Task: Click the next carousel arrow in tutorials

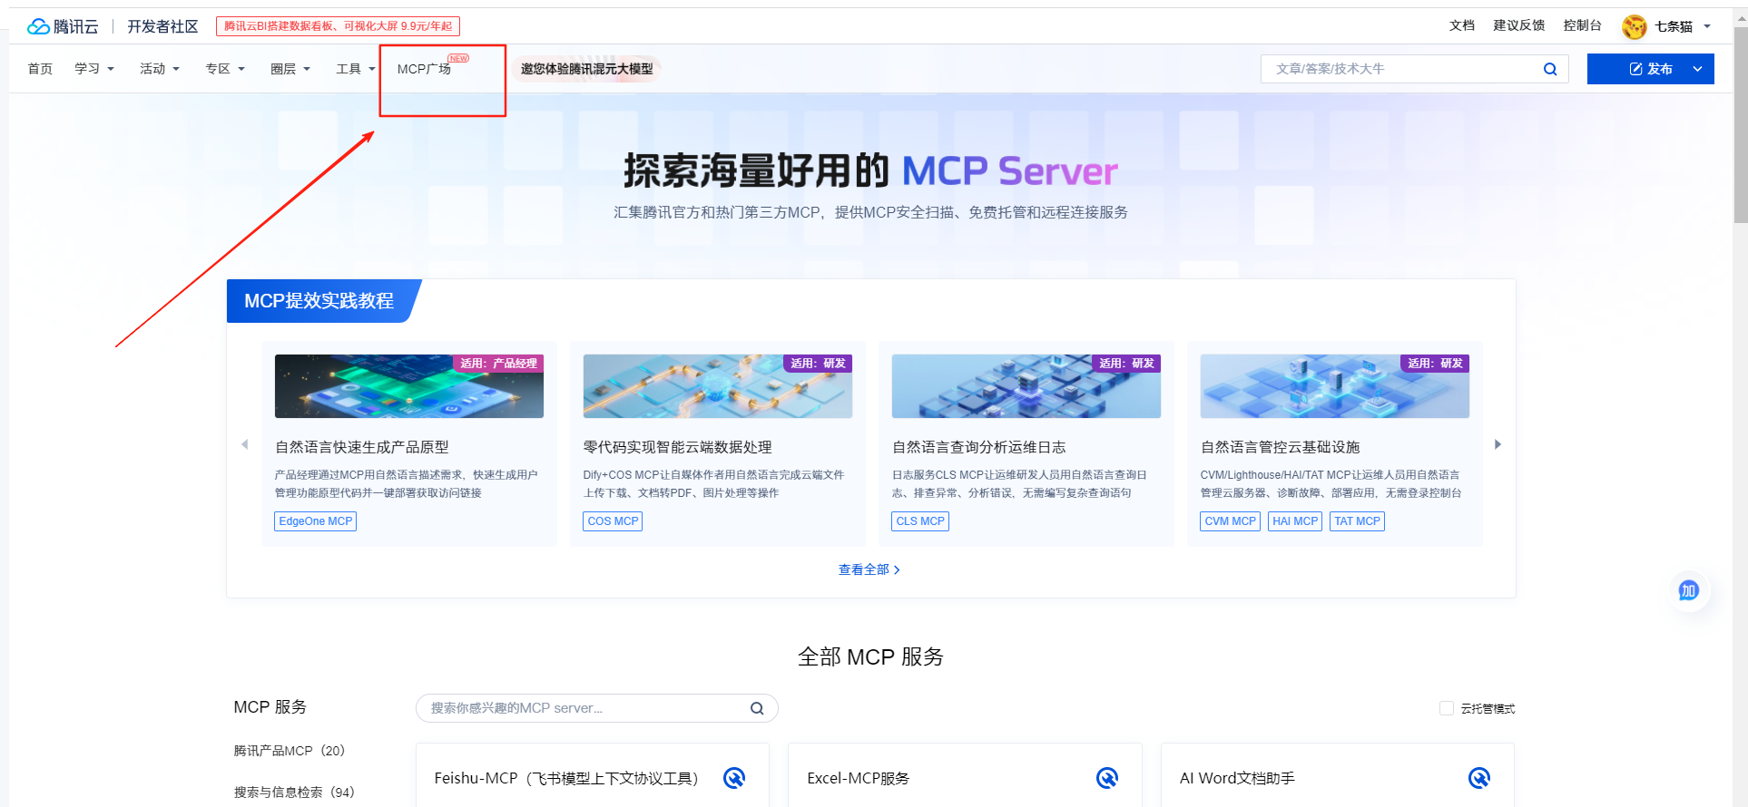Action: coord(1498,444)
